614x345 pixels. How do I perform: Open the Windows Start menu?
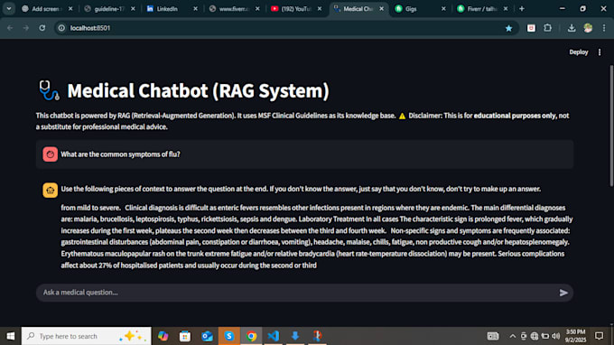pos(11,336)
